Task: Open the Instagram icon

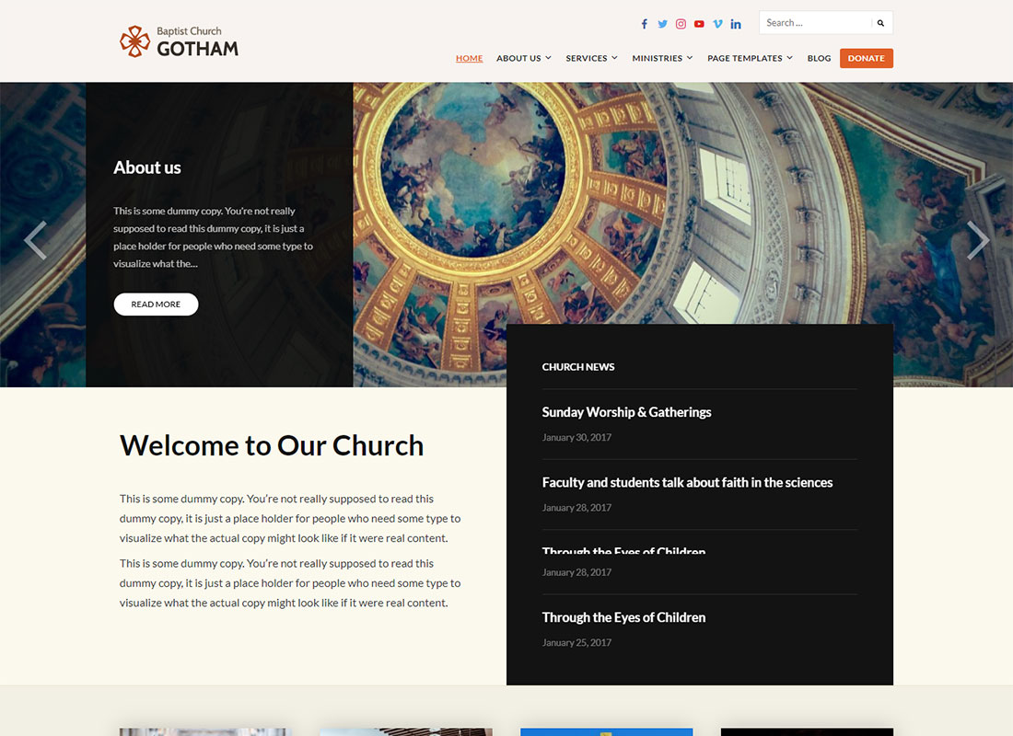Action: coord(681,23)
